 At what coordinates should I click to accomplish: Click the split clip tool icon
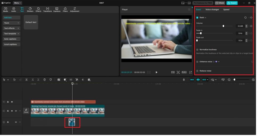(26, 80)
